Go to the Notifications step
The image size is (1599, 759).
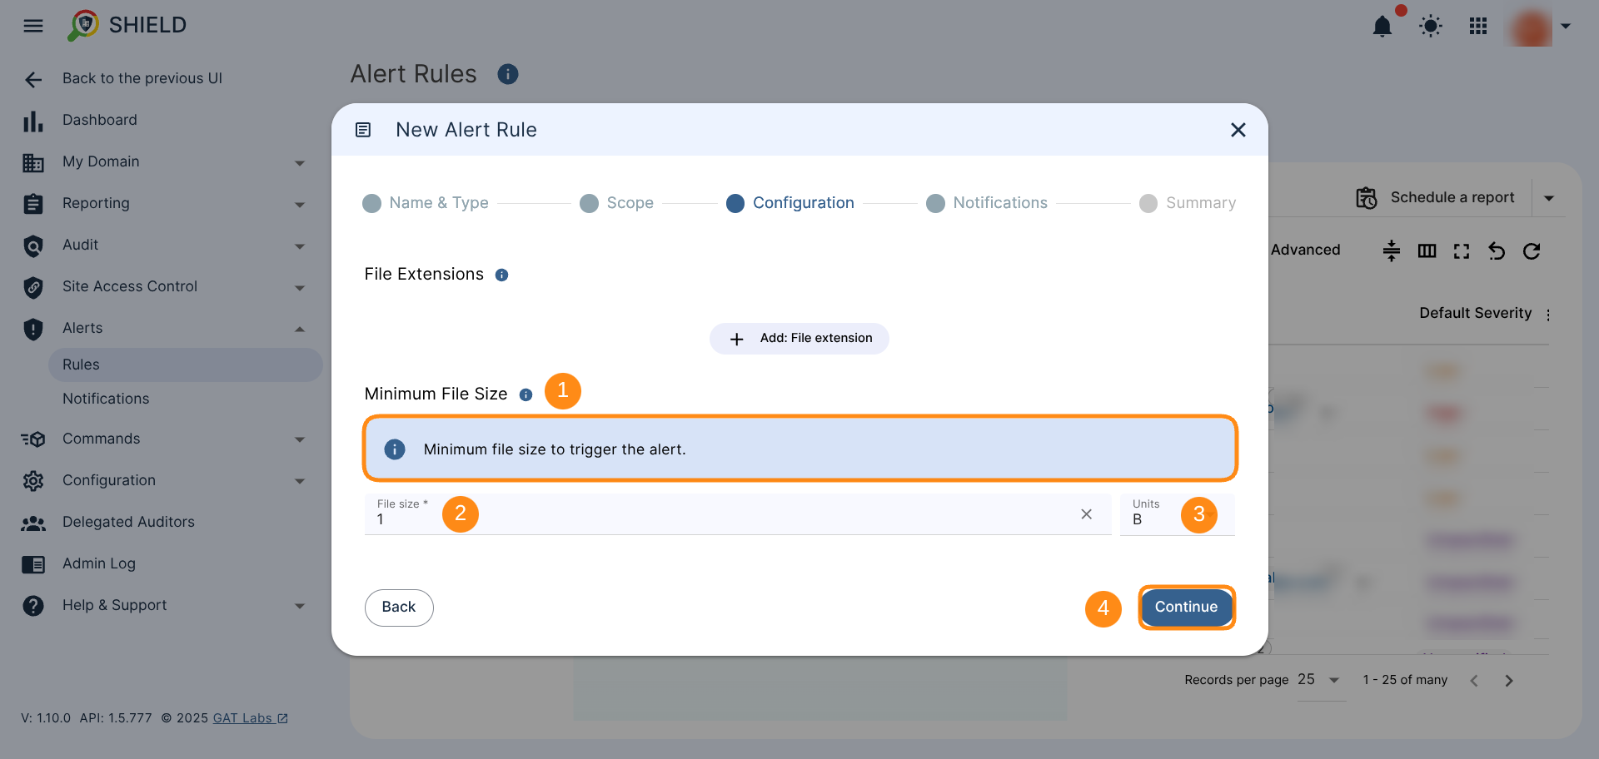987,203
